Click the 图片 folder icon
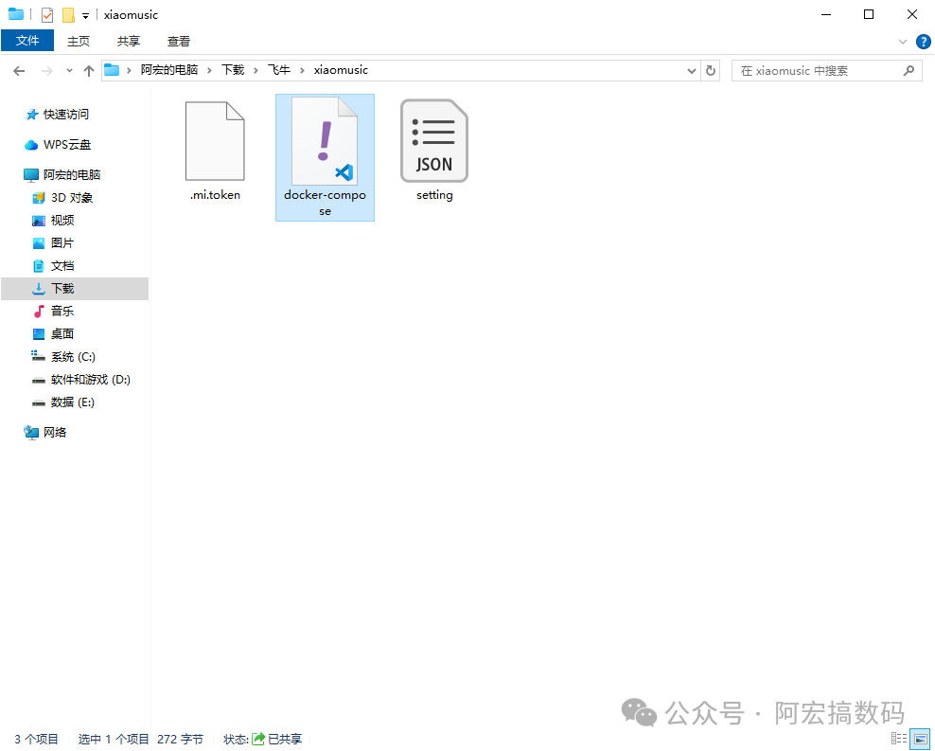 point(39,243)
